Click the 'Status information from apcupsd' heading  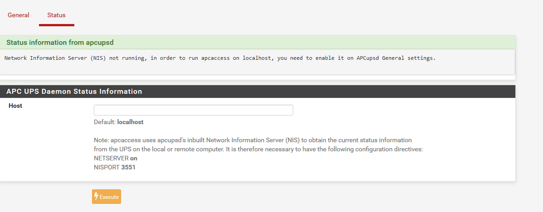[60, 43]
